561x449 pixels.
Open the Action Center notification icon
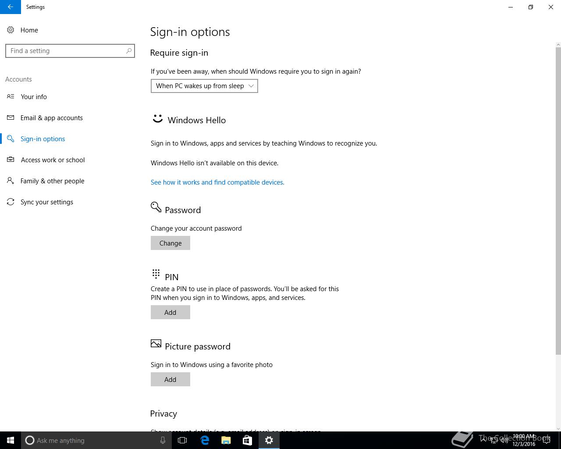click(547, 440)
